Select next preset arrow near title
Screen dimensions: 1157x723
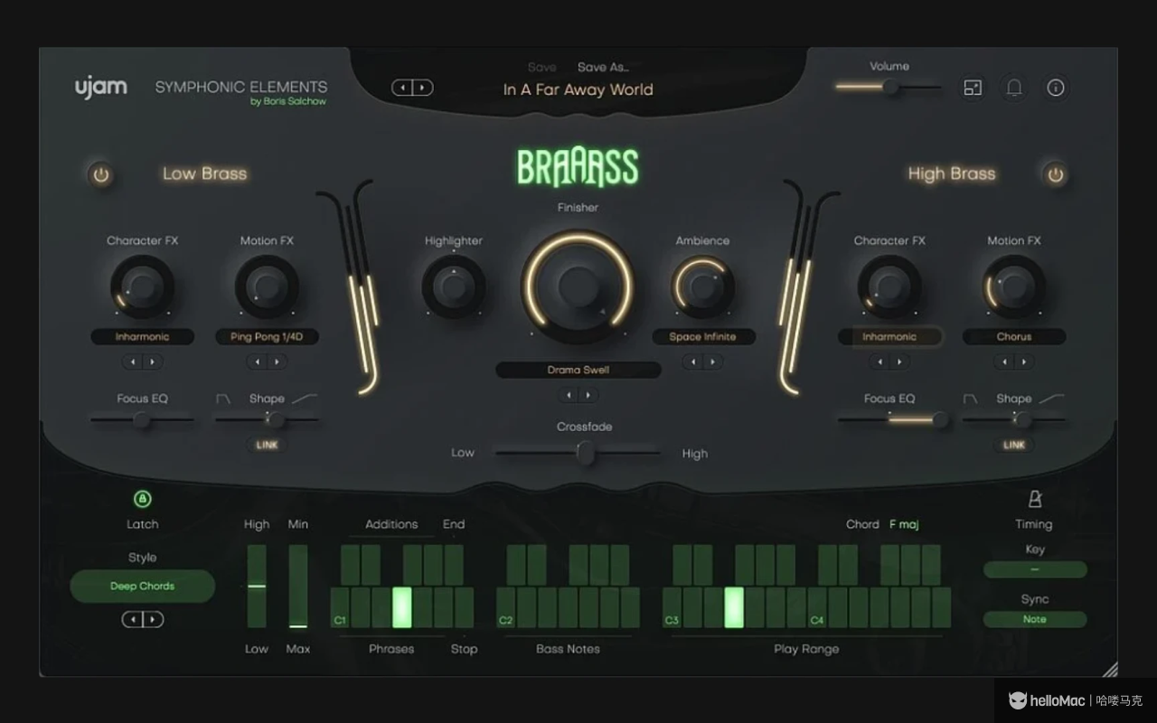click(423, 88)
